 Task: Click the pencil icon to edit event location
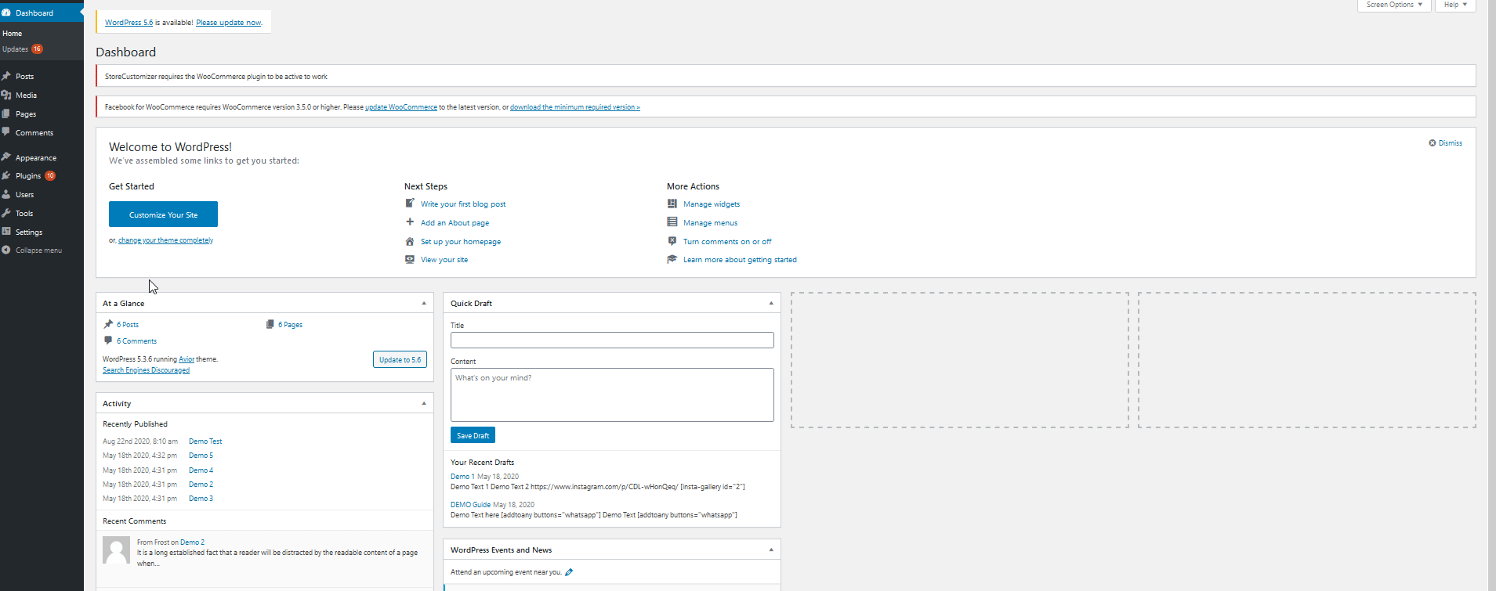569,572
